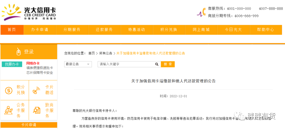The image size is (285, 129).
Task: Open the 办卡申请 menu
Action: click(40, 30)
